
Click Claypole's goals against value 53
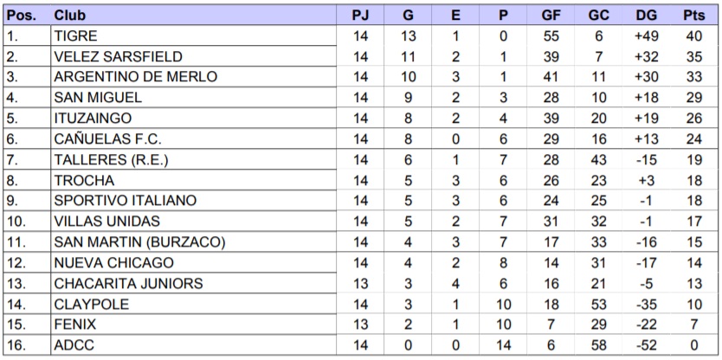[598, 304]
